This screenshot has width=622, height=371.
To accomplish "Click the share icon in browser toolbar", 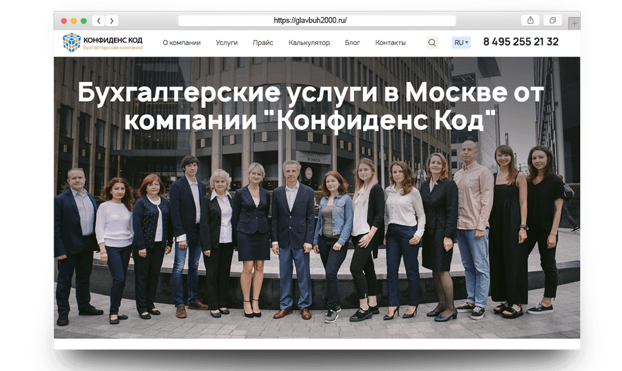I will (x=530, y=20).
